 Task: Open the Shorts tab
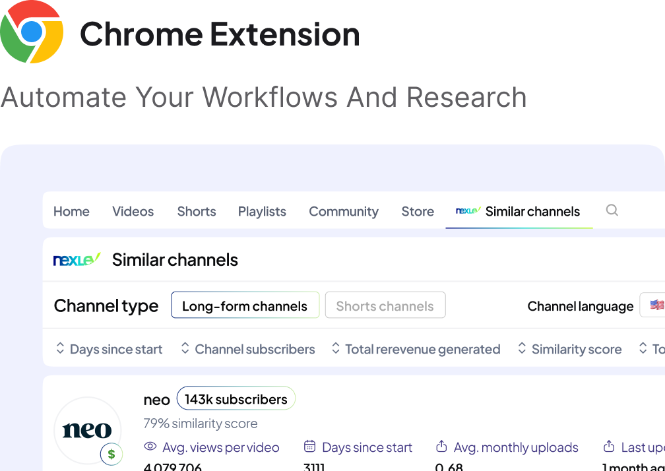coord(197,211)
